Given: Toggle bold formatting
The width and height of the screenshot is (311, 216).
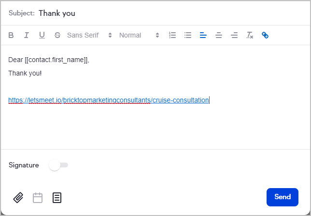Looking at the screenshot, I should (11, 35).
